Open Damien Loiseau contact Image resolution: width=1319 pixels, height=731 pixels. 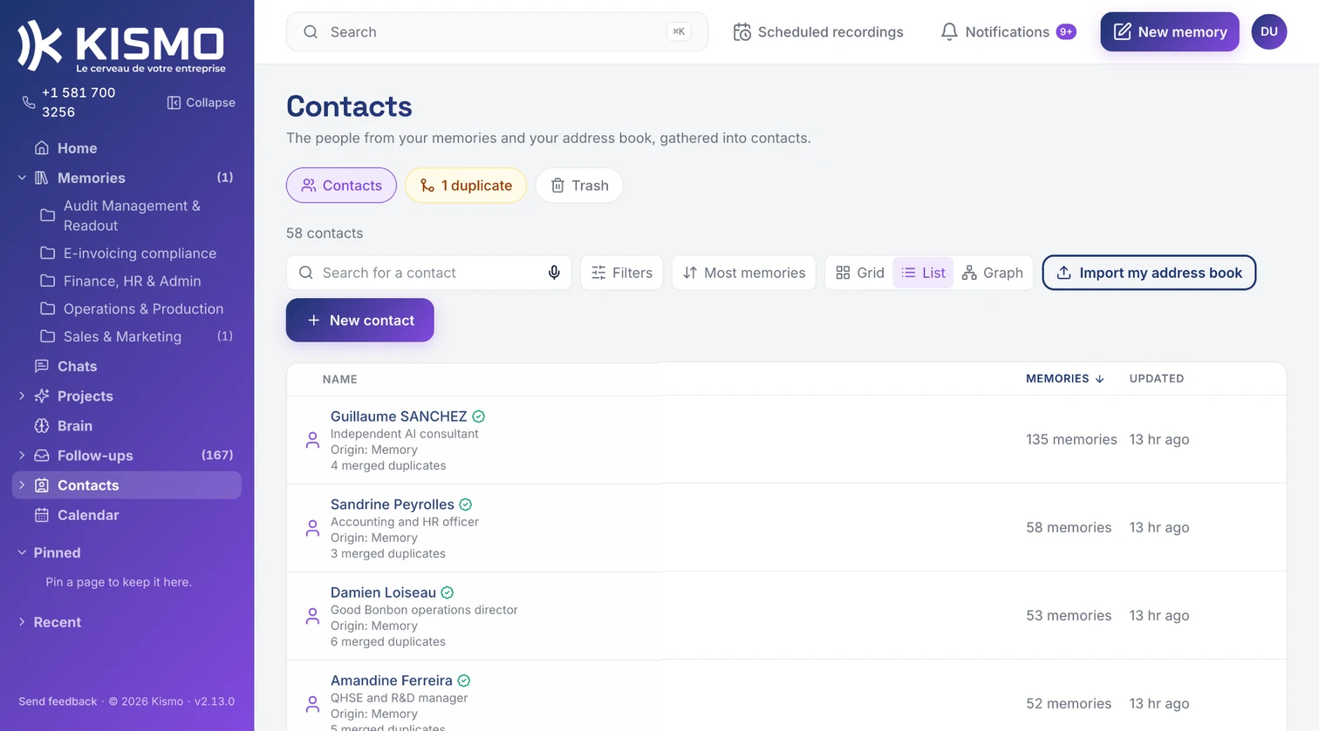(383, 592)
